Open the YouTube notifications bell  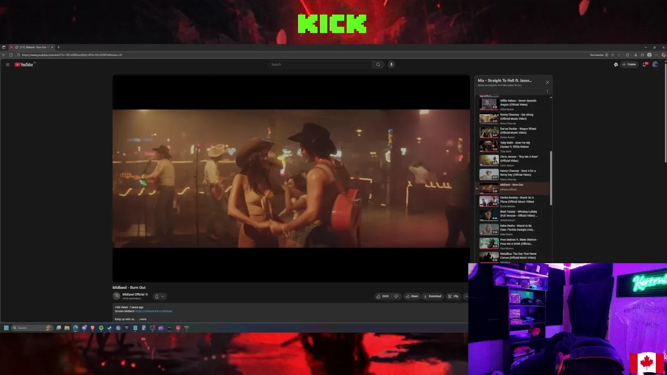(645, 65)
